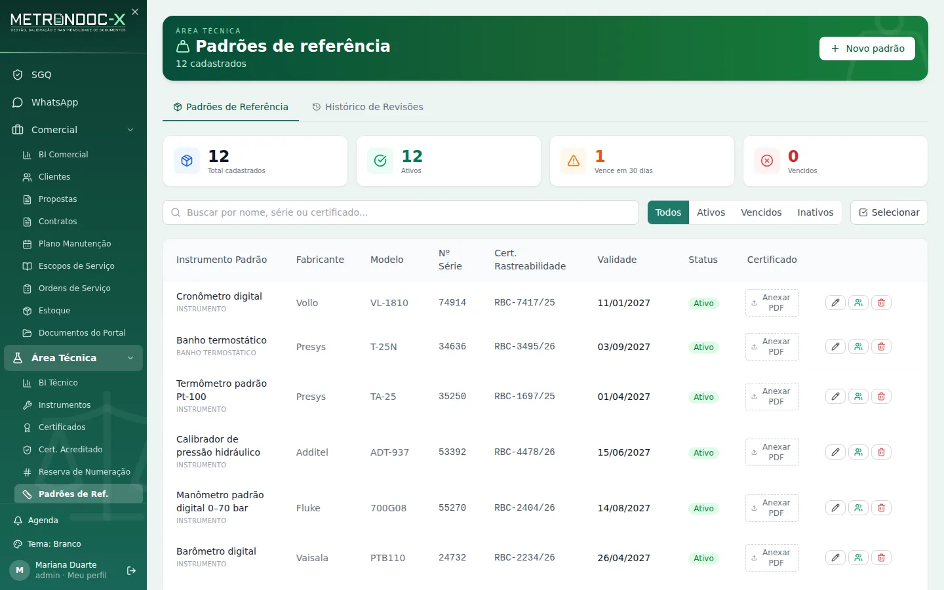Open BI Comercial menu item
Image resolution: width=944 pixels, height=590 pixels.
pyautogui.click(x=79, y=155)
